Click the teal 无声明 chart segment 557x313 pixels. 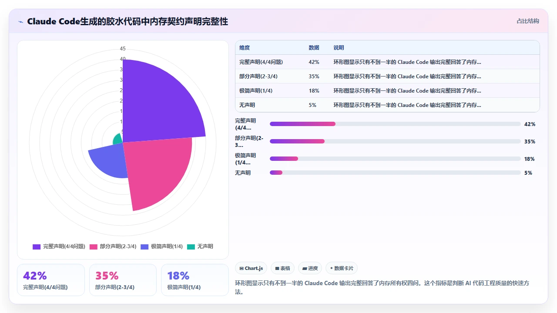point(118,139)
